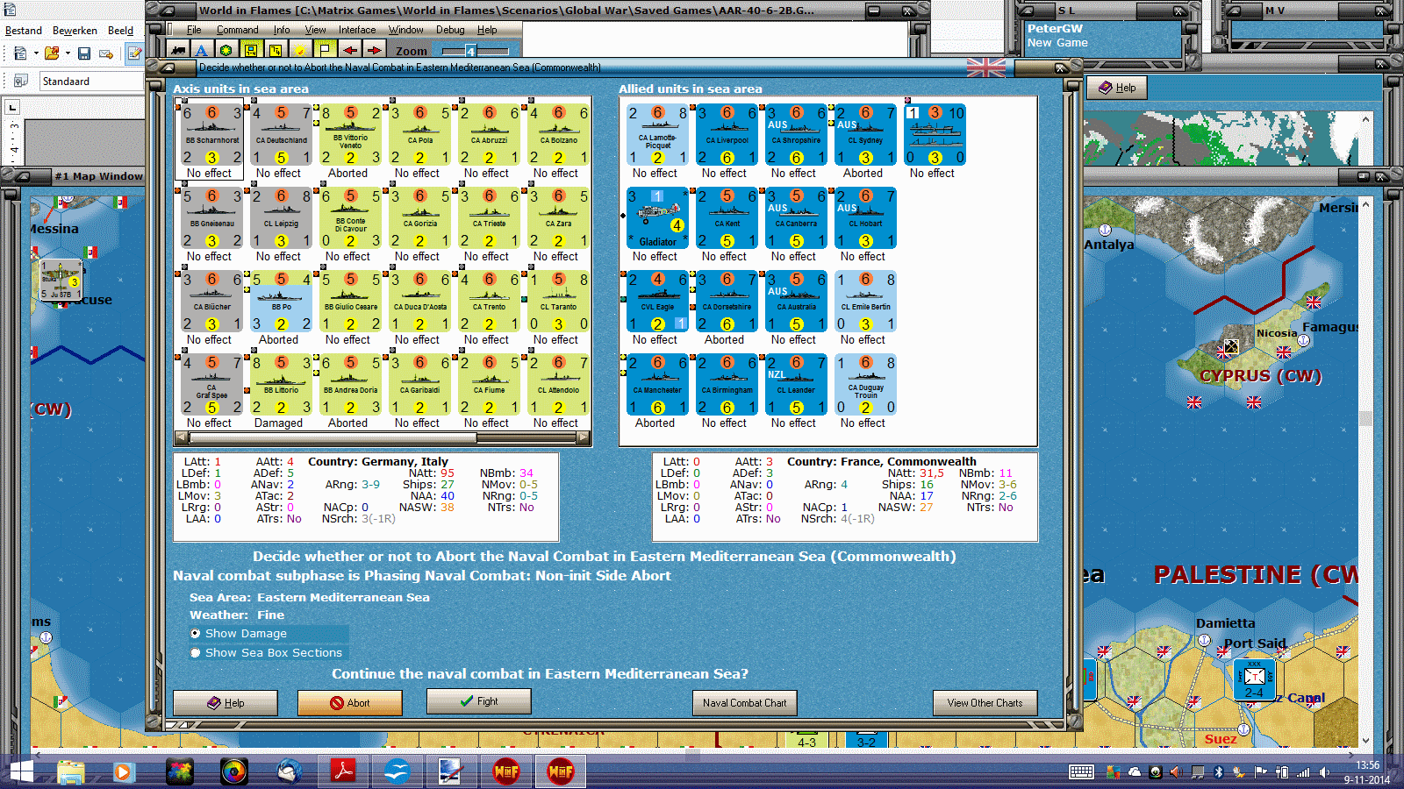Select the BB Littorio damaged counter
Screen dimensions: 1404x789
281,385
